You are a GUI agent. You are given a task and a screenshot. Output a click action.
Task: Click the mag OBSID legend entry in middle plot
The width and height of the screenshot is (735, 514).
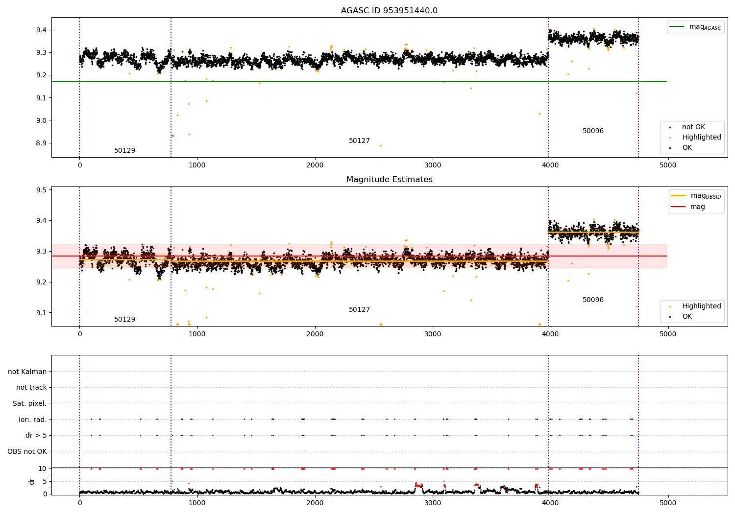point(696,196)
